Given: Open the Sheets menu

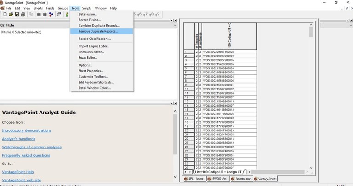Looking at the screenshot, I should [x=38, y=8].
